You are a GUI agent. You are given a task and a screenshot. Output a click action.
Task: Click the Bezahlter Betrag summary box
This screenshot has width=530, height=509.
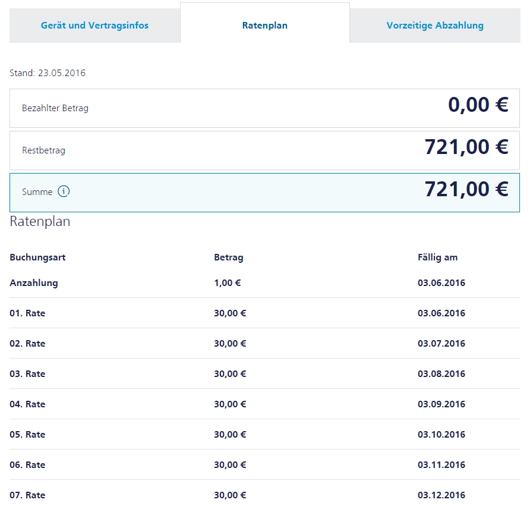[264, 108]
